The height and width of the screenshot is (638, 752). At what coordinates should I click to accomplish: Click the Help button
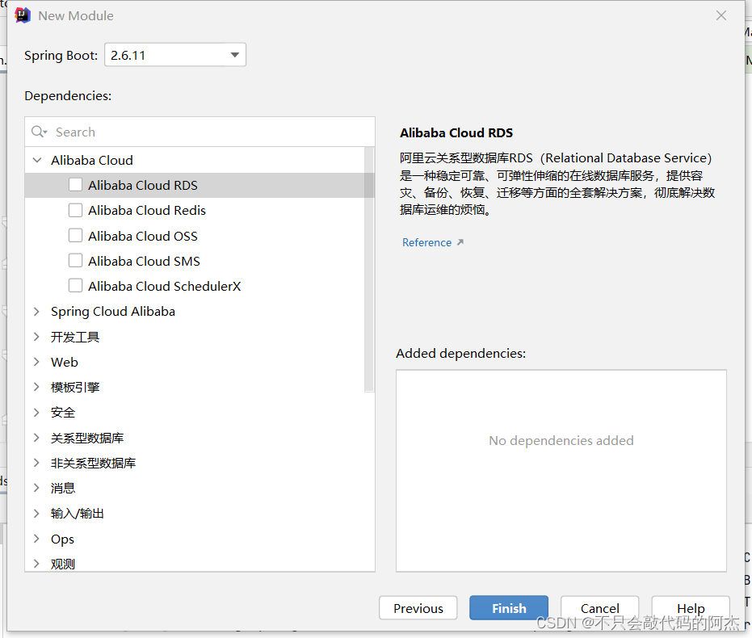tap(691, 608)
